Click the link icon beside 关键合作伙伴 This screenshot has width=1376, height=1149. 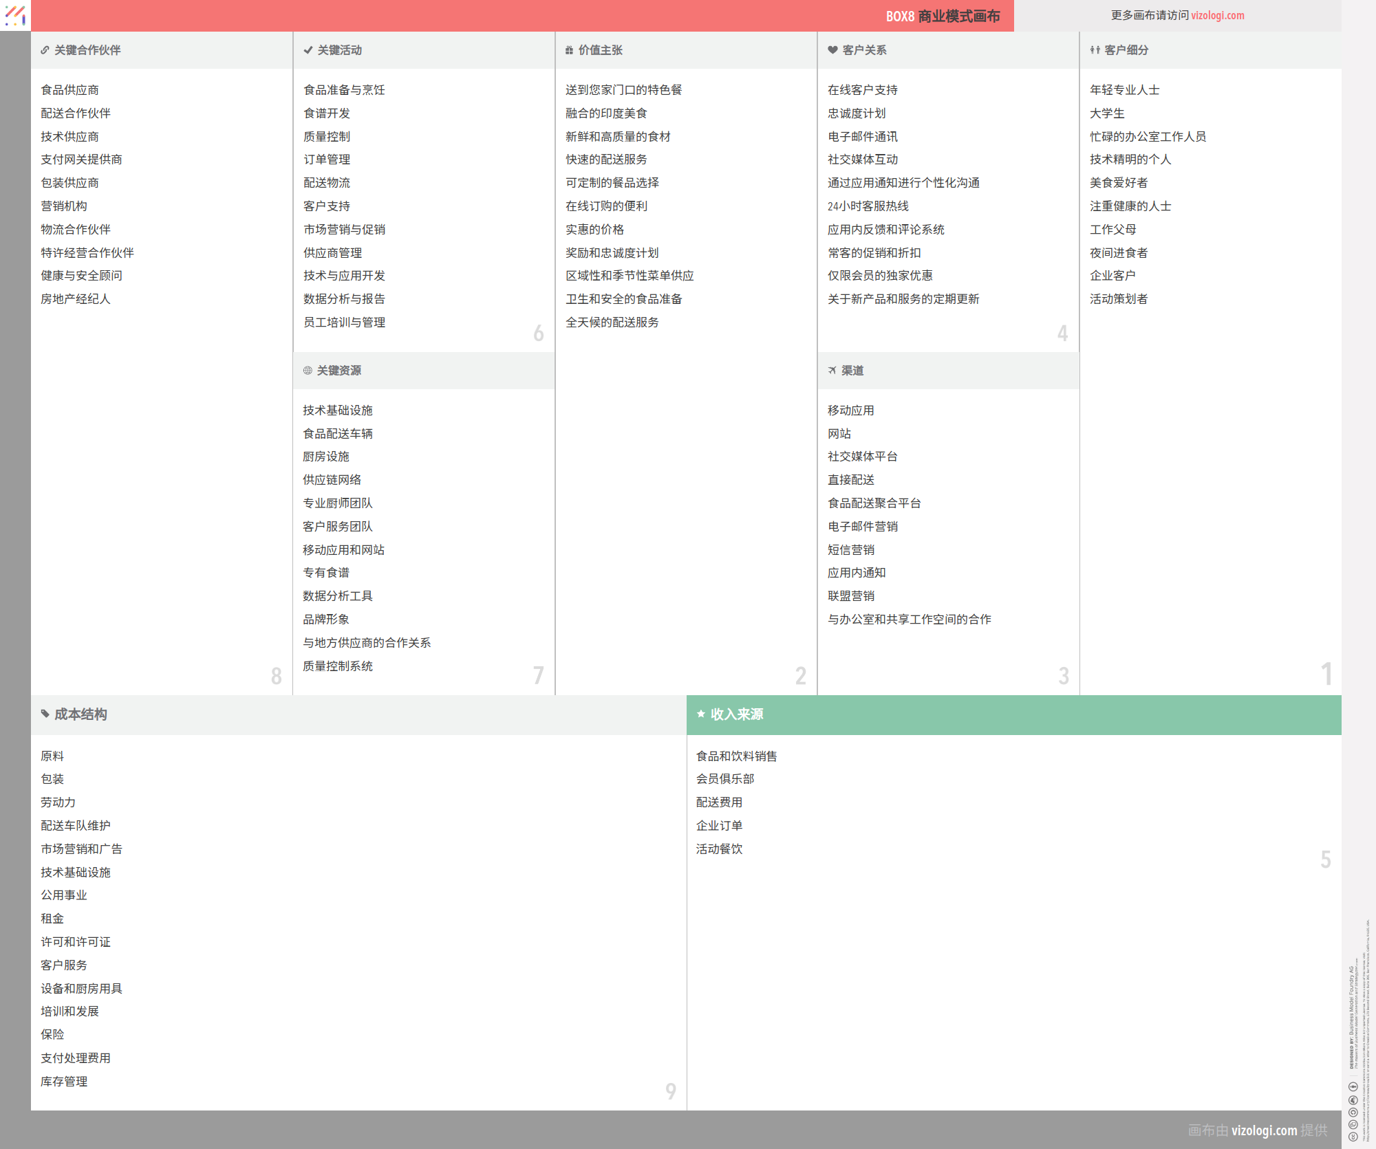coord(45,50)
